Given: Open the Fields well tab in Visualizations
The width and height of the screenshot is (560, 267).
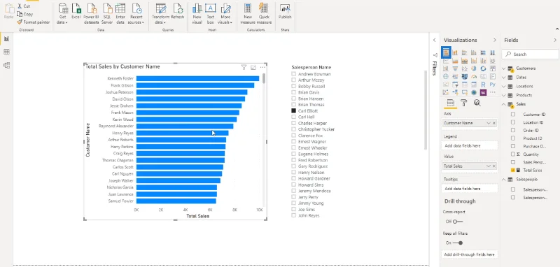Looking at the screenshot, I should pos(450,103).
